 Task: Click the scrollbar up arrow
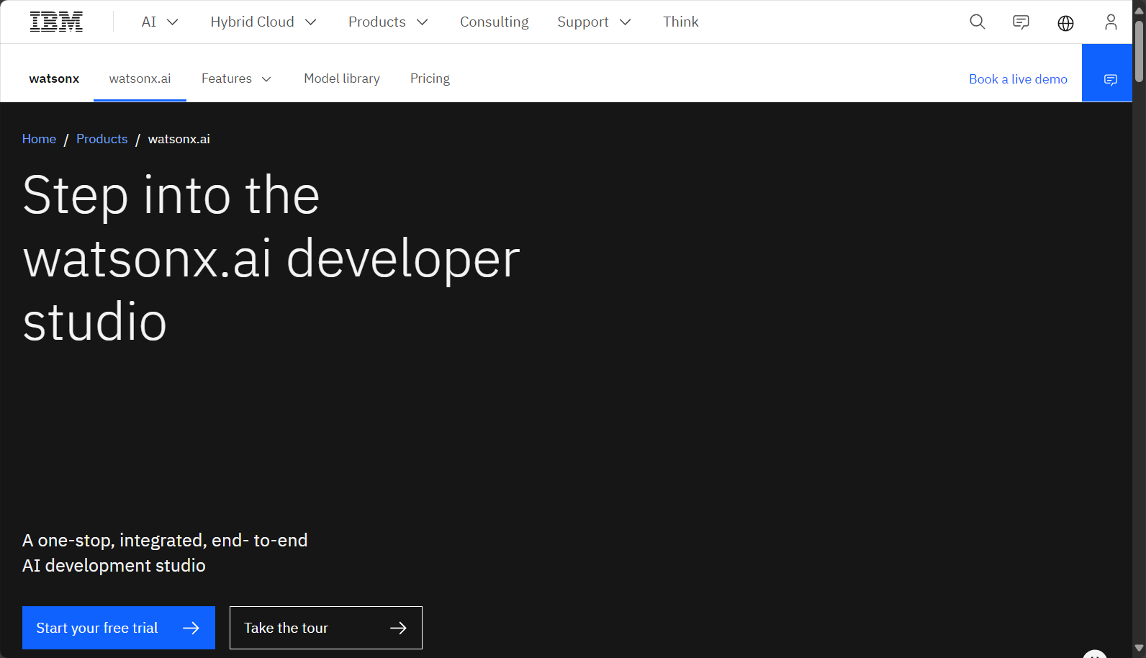[1139, 10]
